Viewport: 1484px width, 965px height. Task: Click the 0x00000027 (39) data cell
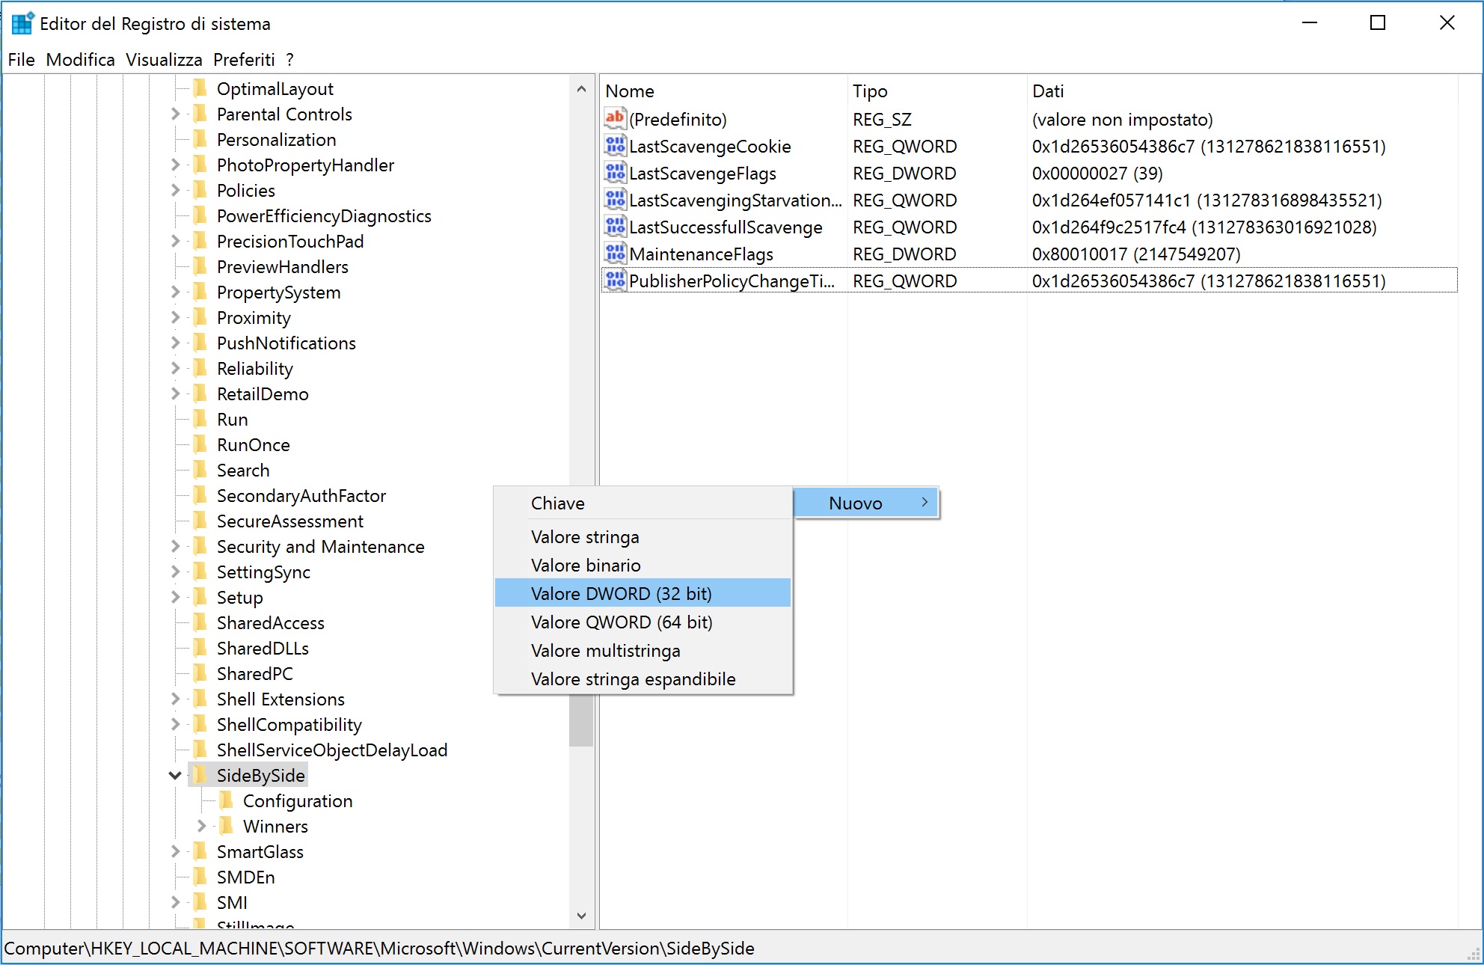(1097, 174)
